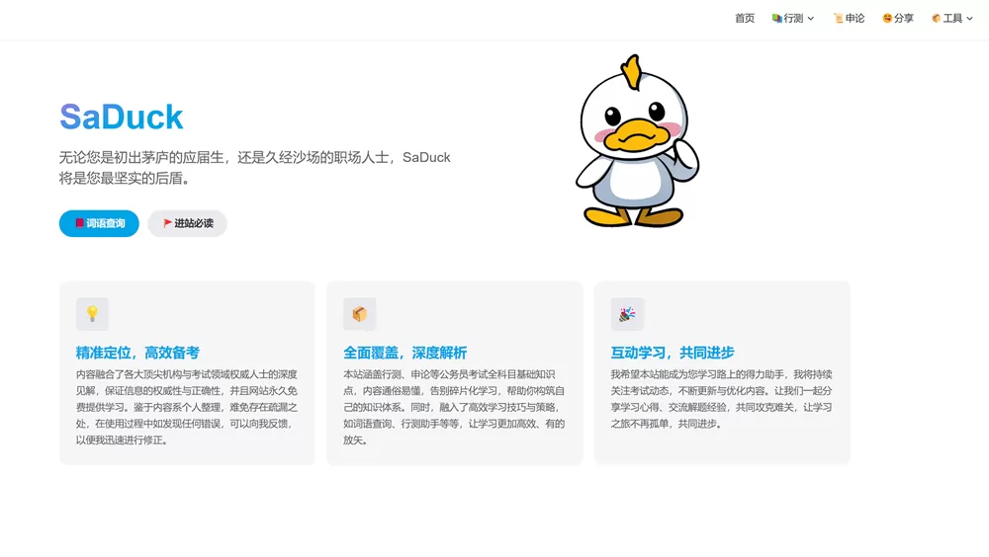This screenshot has height=557, width=989.
Task: Click the red flag icon on 进站必读
Action: pyautogui.click(x=167, y=224)
